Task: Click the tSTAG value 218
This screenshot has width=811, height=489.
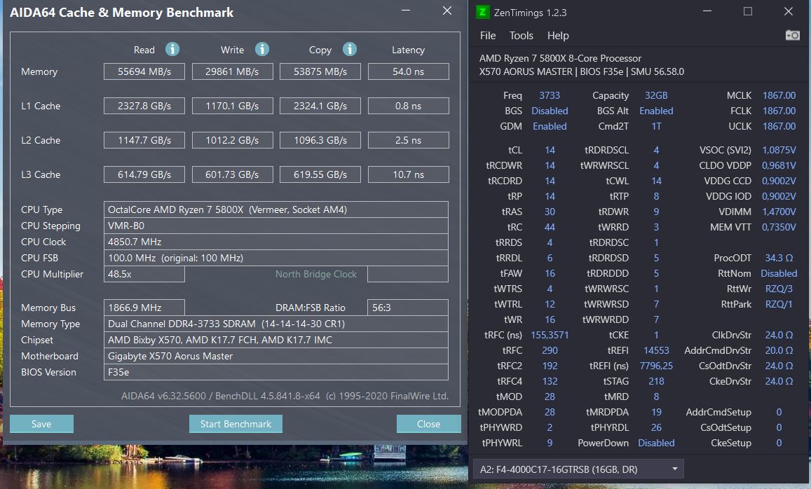Action: coord(656,381)
